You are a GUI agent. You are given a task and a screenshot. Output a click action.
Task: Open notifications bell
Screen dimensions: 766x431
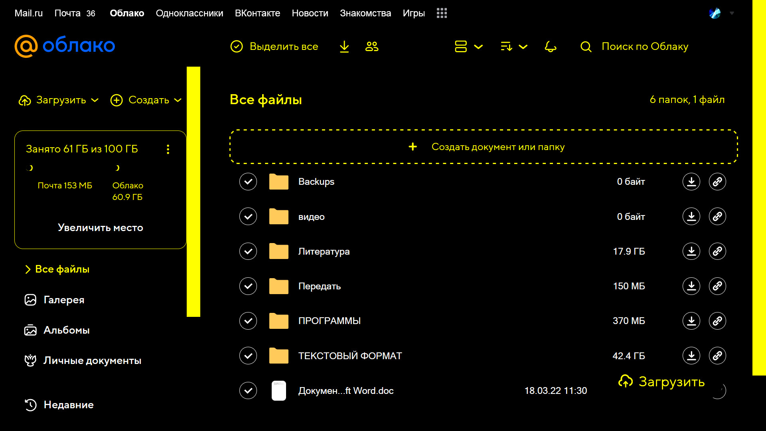(x=551, y=47)
